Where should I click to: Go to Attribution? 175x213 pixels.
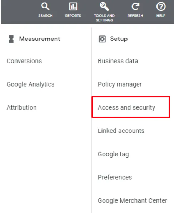point(21,108)
